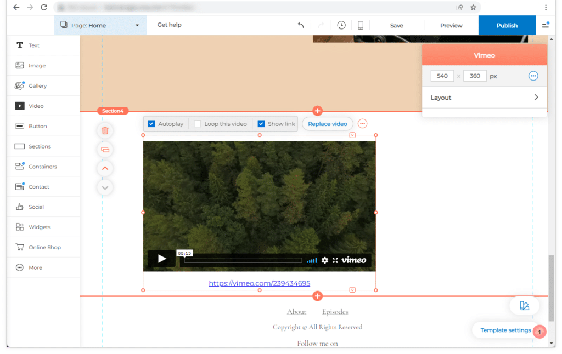The image size is (562, 354).
Task: Delete section using trash icon
Action: (x=105, y=130)
